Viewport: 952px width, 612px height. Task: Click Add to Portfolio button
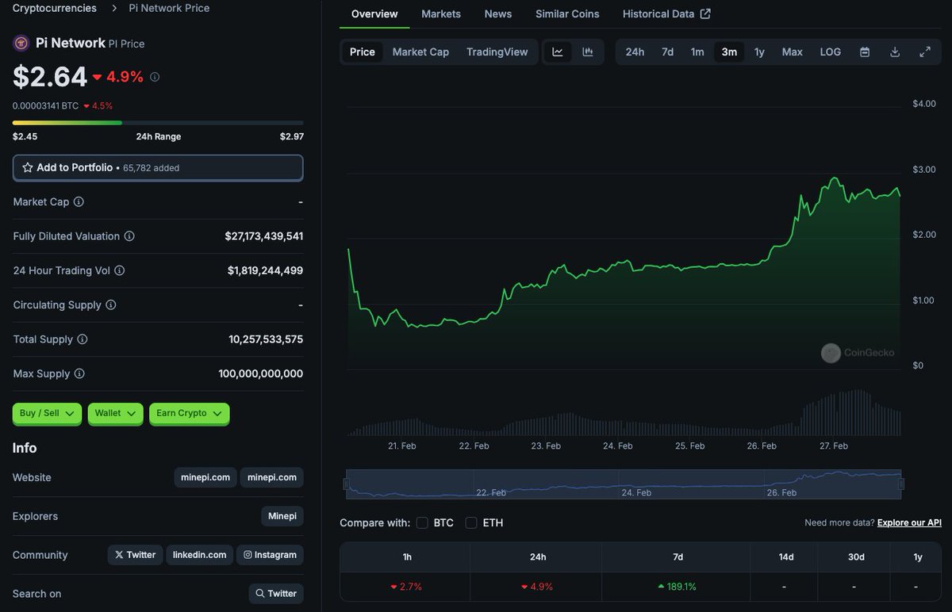pyautogui.click(x=158, y=168)
